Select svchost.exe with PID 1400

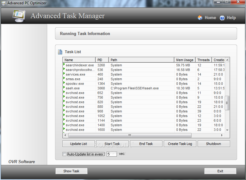click(144, 125)
